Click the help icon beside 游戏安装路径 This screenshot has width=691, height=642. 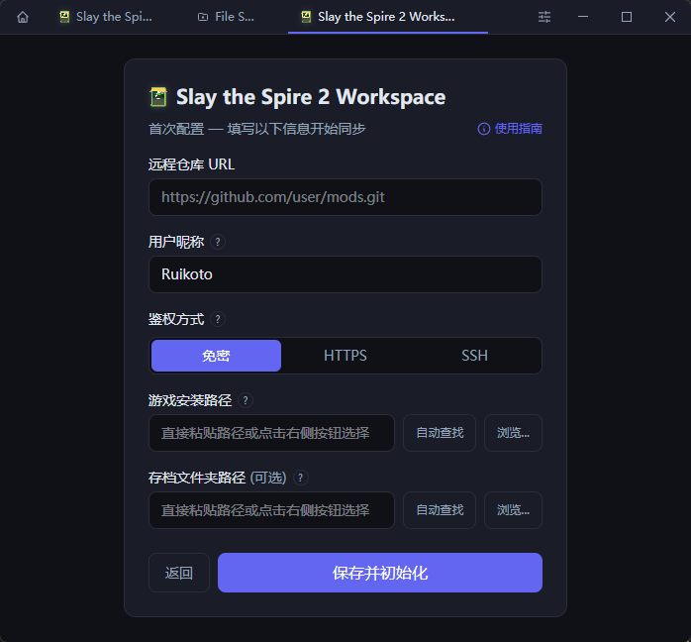coord(246,400)
